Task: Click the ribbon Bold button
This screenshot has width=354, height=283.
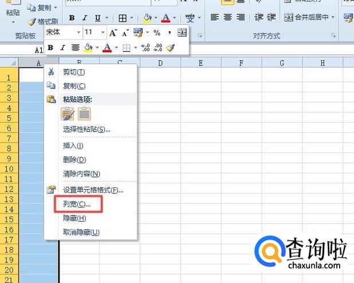Action: 72,18
